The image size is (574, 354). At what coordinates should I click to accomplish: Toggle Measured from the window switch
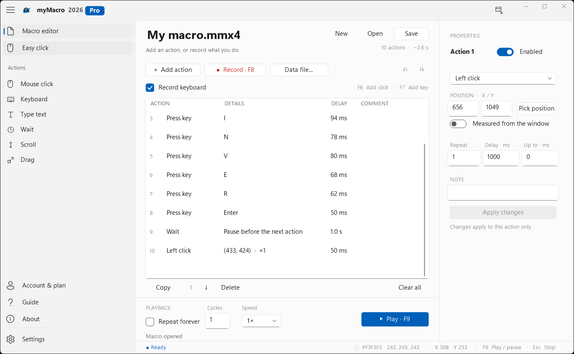(x=458, y=124)
